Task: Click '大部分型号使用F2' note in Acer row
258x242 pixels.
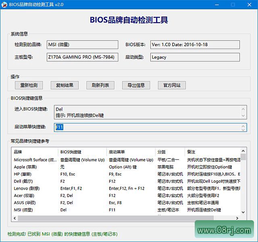Action: pos(203,196)
